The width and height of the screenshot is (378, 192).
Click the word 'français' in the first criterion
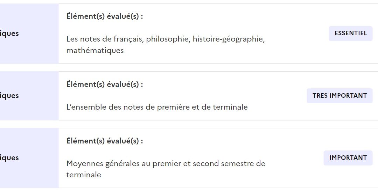click(x=129, y=39)
